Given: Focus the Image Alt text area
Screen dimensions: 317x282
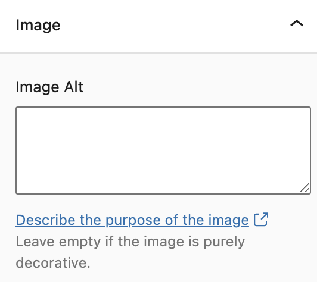Looking at the screenshot, I should click(x=163, y=151).
